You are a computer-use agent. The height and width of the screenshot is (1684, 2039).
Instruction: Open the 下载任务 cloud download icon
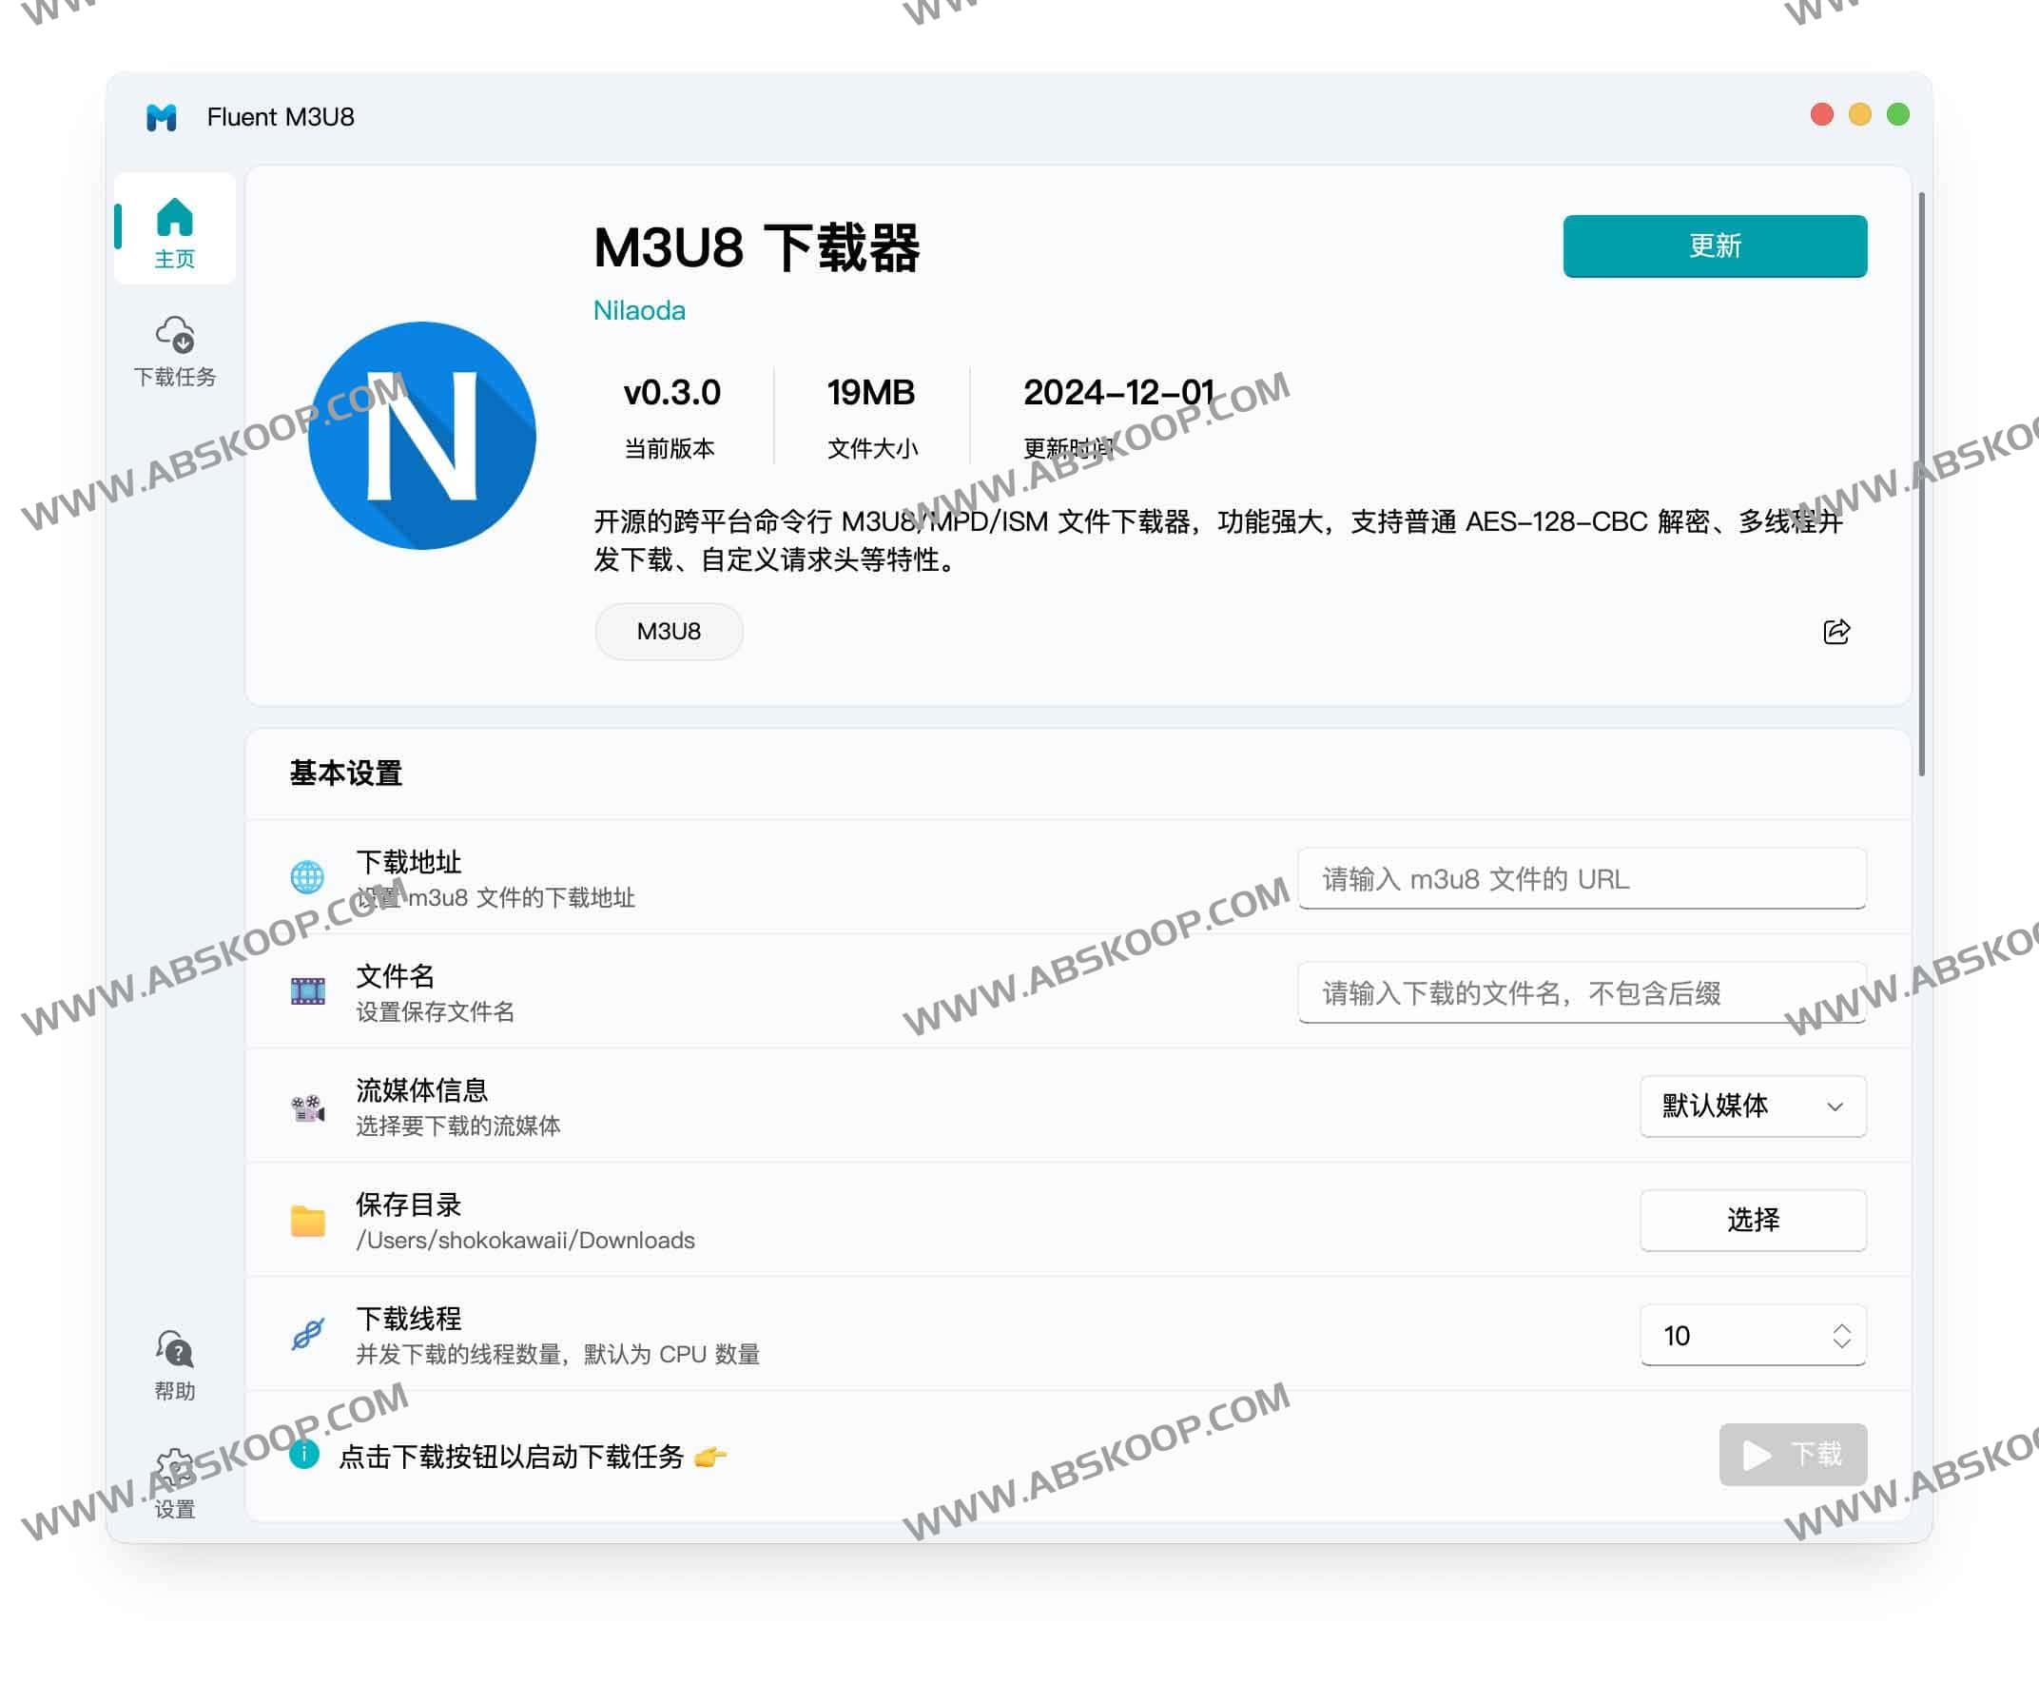tap(175, 336)
